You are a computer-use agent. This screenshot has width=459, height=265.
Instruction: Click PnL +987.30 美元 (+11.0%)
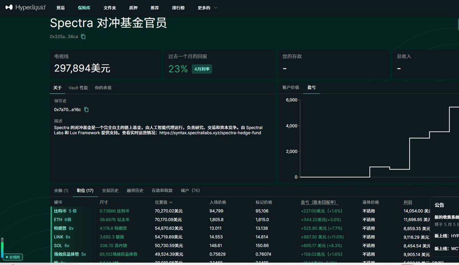click(x=323, y=237)
